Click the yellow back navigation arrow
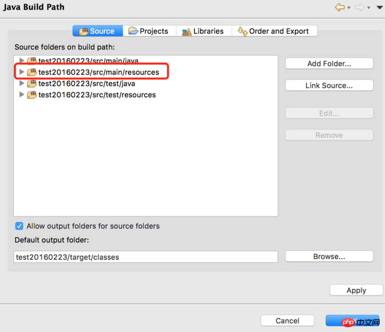Screen dimensions: 385x332 [x=340, y=7]
